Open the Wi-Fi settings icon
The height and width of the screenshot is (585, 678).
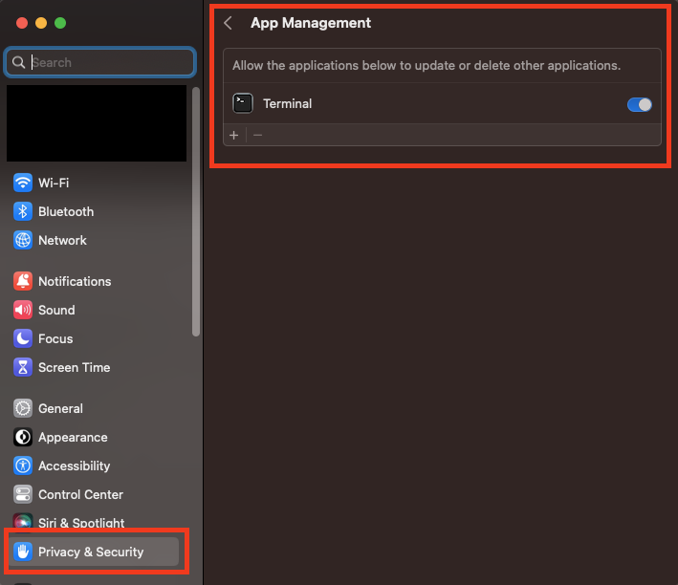click(23, 183)
